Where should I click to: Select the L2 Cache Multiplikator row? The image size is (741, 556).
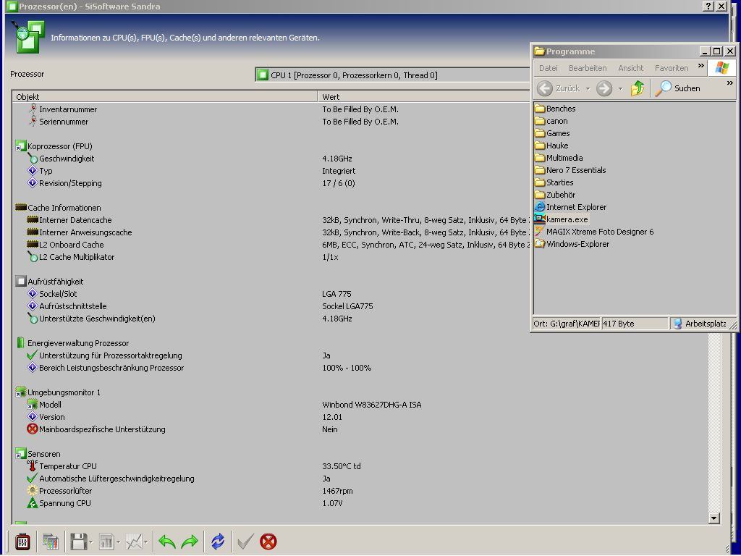(77, 257)
